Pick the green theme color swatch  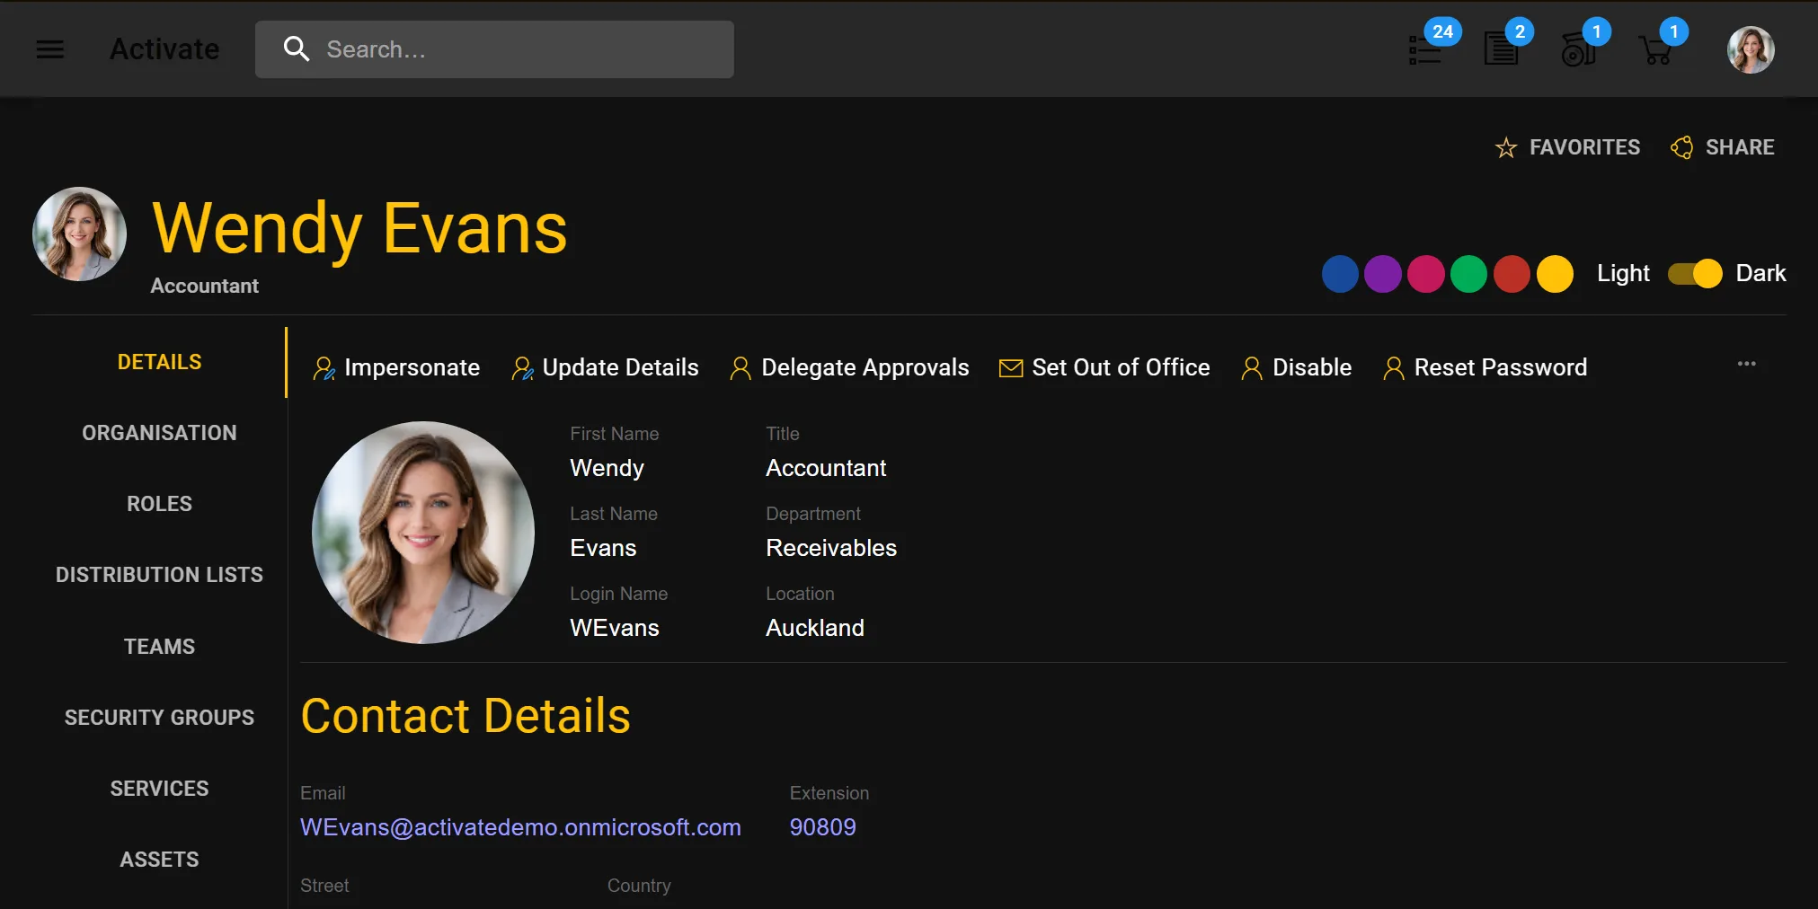coord(1469,274)
